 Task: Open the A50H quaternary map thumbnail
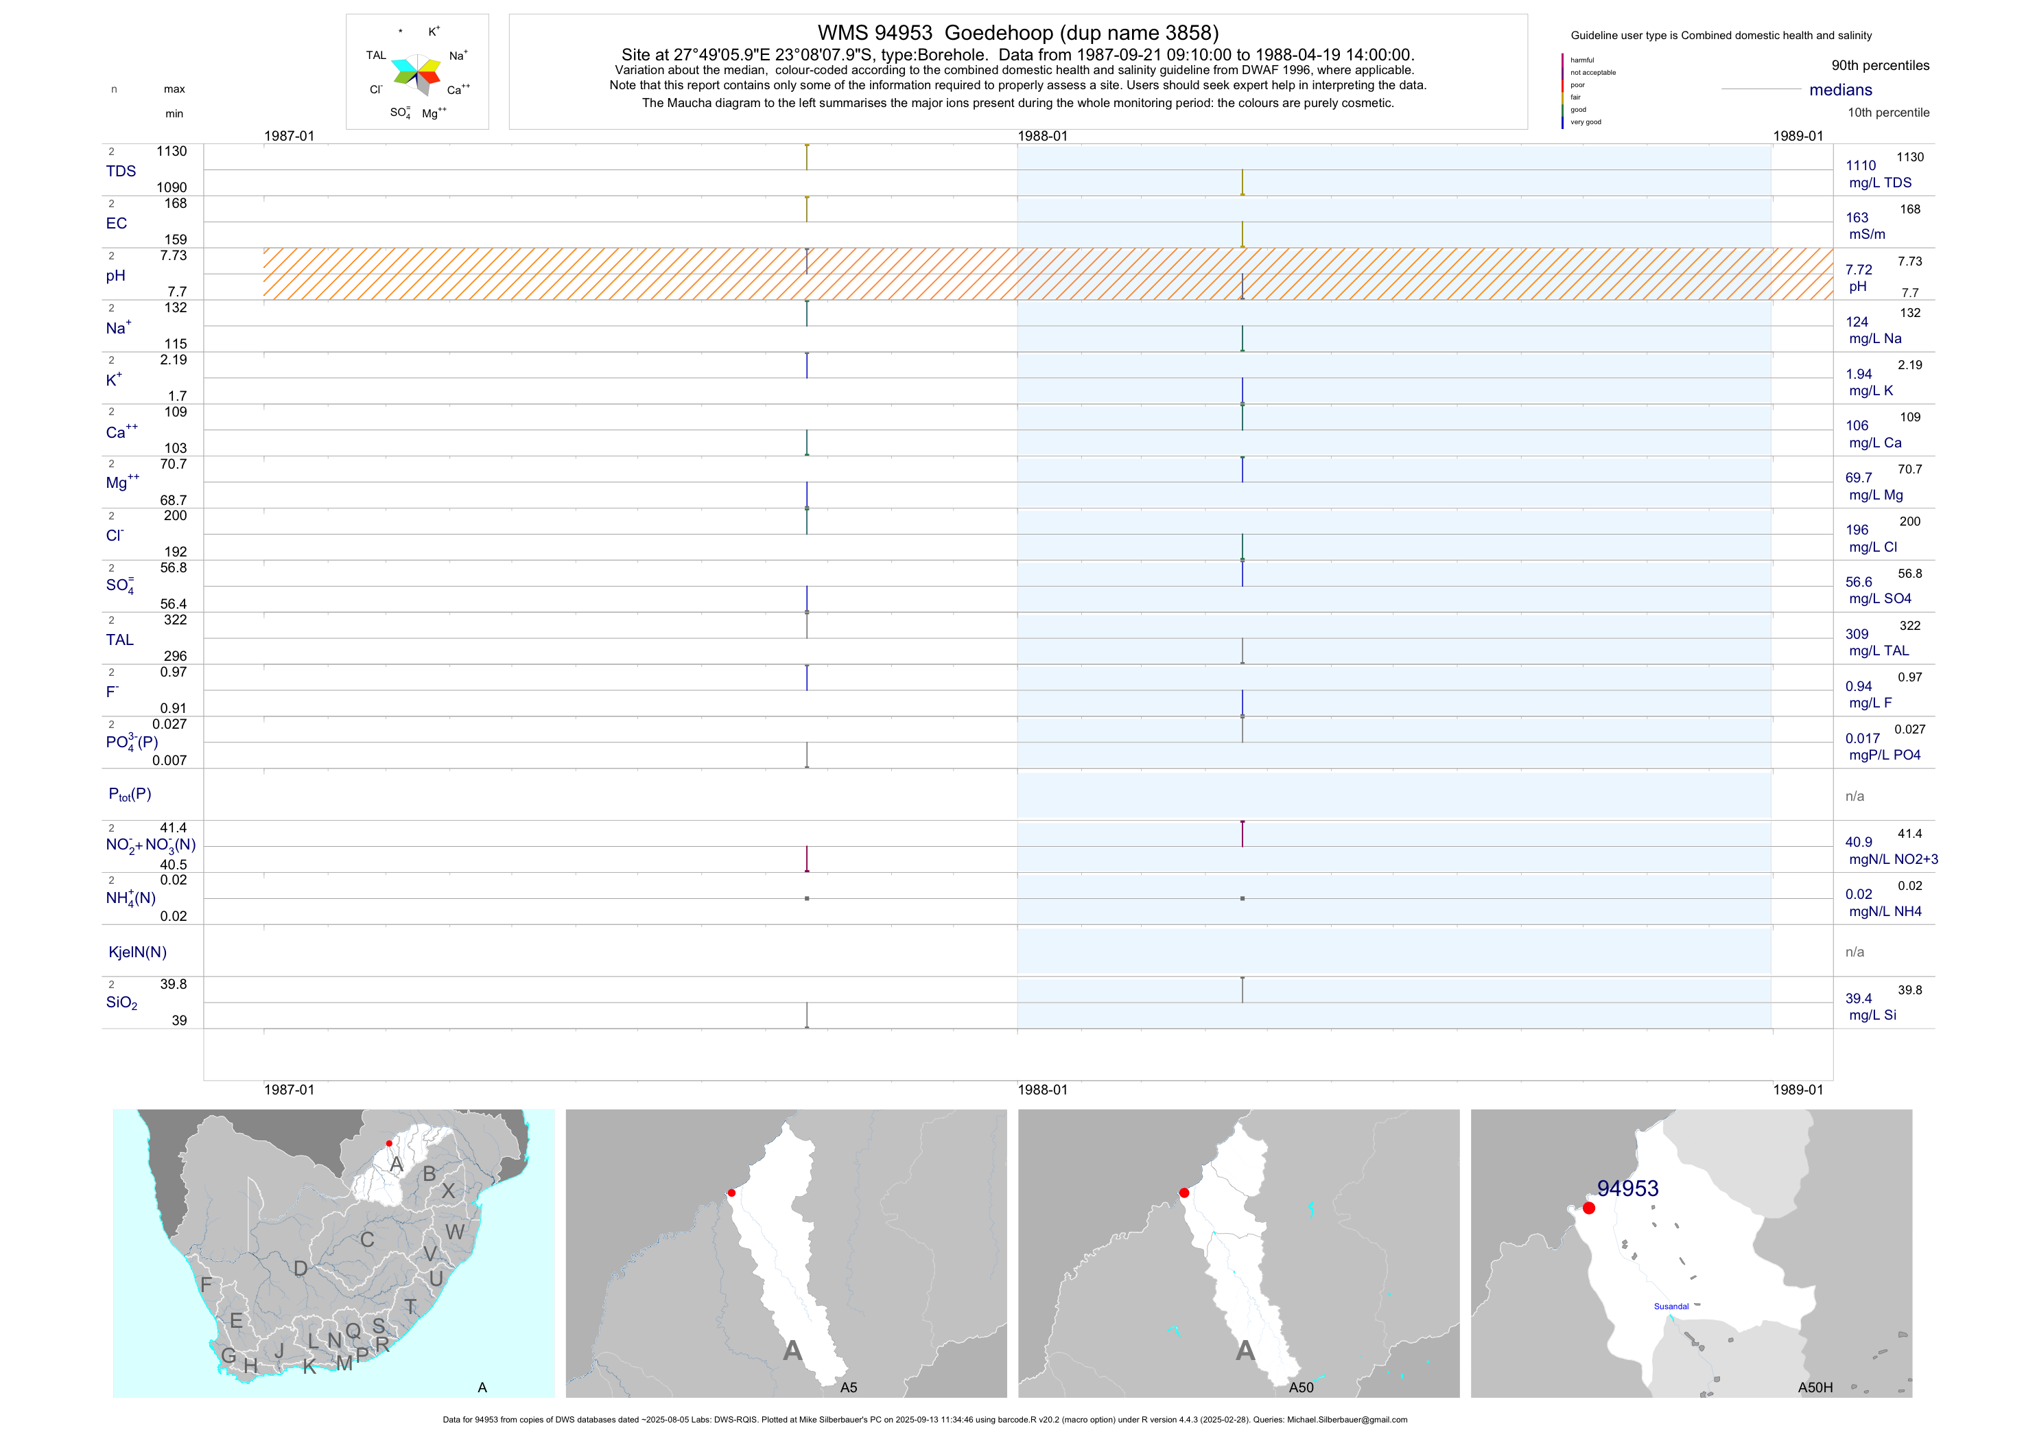tap(1691, 1252)
